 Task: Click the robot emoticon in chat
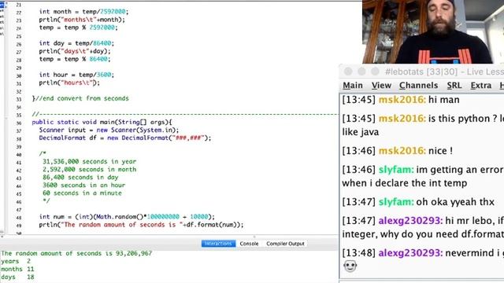pyautogui.click(x=350, y=266)
